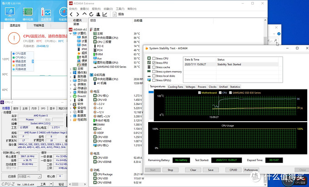Open the 工具 dropdown arrow in CPU-Z

point(51,184)
